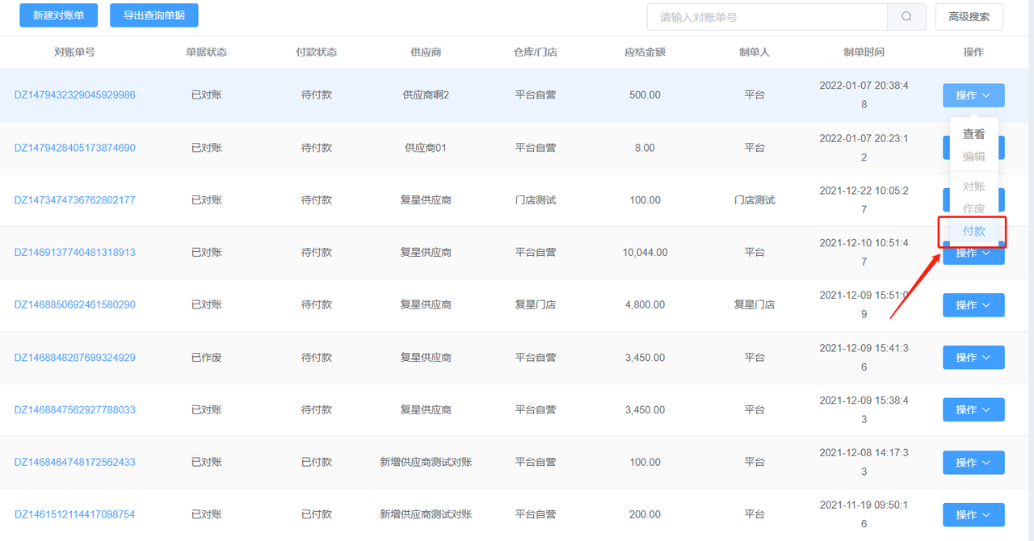Open 操作 dropdown for DZ1468848287699324929
Screen dimensions: 1034x541
pos(973,358)
